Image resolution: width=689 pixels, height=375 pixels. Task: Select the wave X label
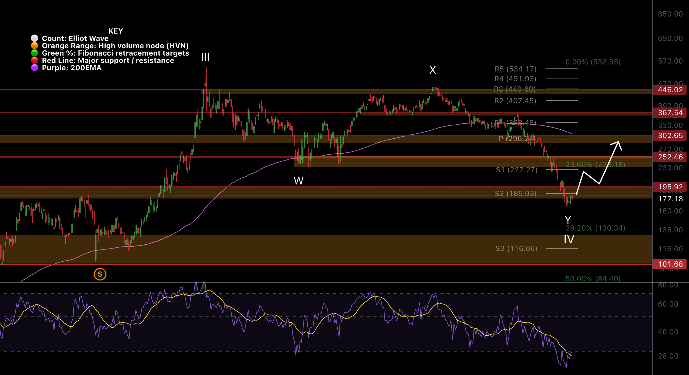[433, 70]
